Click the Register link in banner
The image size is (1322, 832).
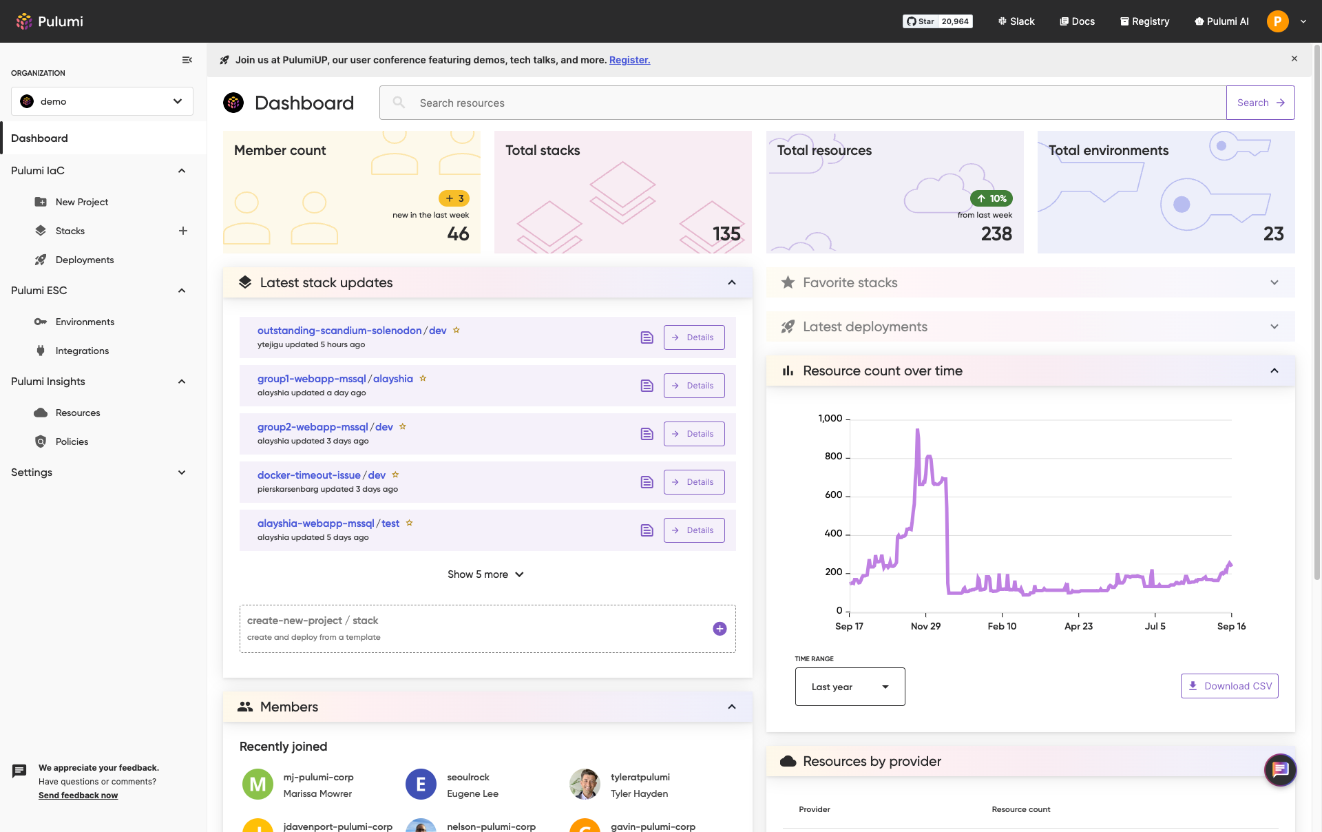coord(629,60)
